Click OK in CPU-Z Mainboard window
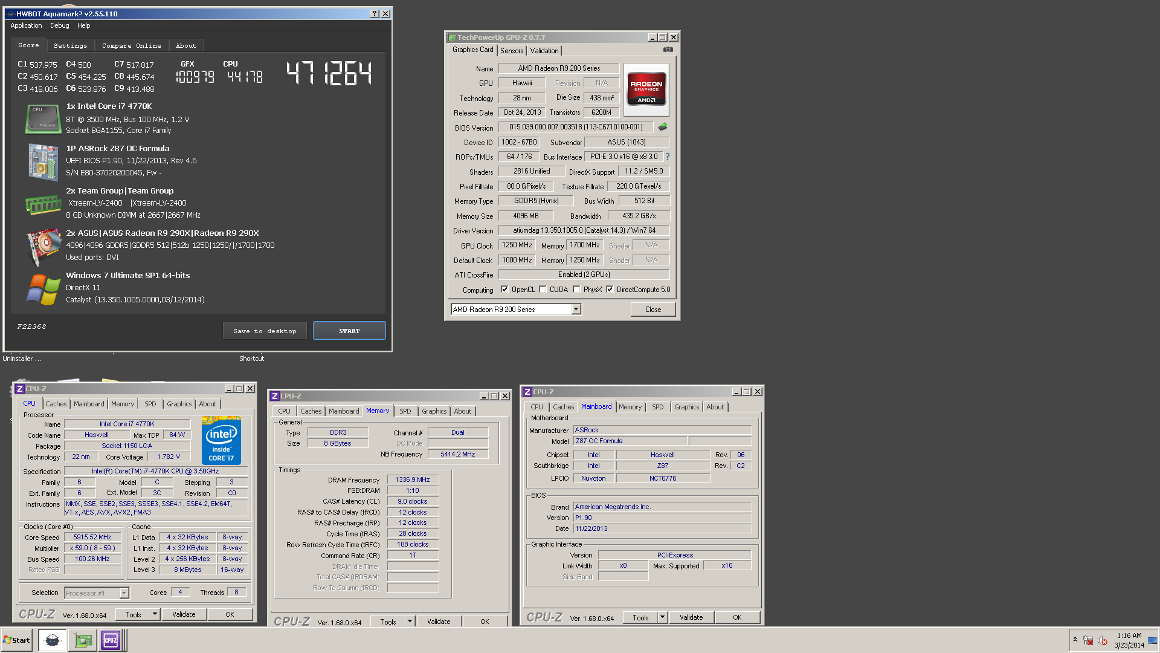Image resolution: width=1160 pixels, height=653 pixels. (737, 617)
